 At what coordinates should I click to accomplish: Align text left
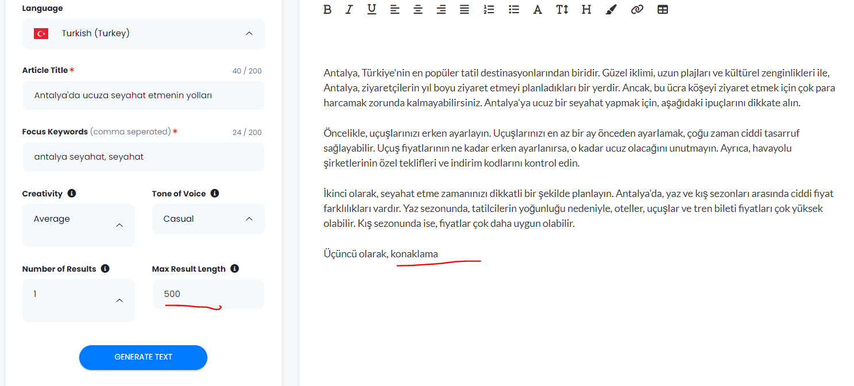[395, 9]
